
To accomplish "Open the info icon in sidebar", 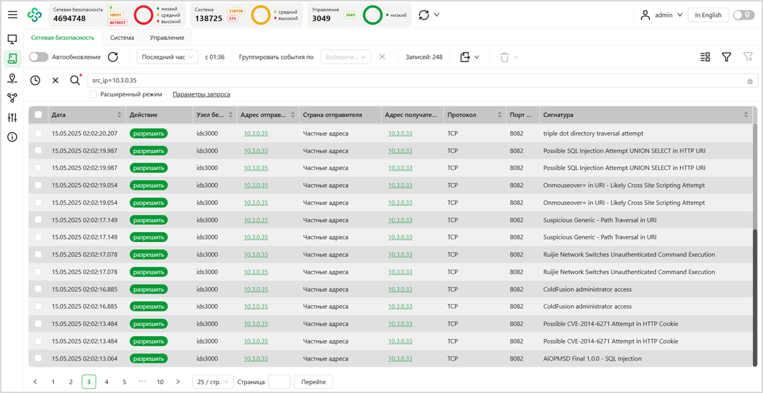I will 12,137.
